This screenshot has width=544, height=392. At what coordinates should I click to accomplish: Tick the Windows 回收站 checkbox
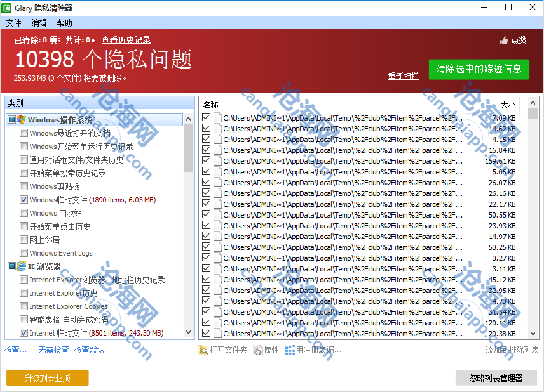click(24, 212)
